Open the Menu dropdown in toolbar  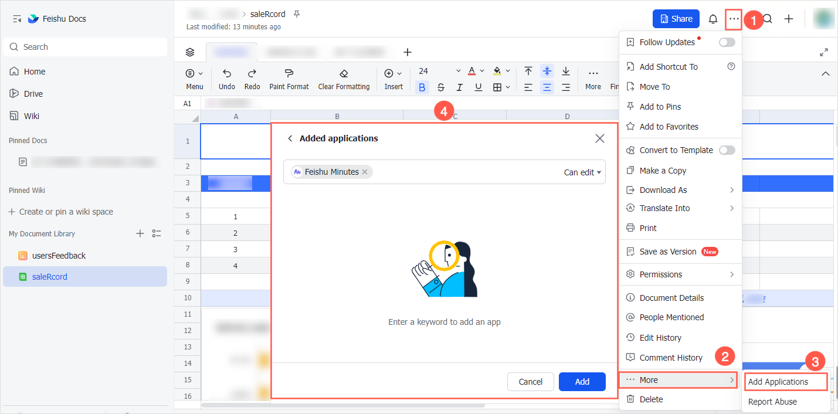195,79
